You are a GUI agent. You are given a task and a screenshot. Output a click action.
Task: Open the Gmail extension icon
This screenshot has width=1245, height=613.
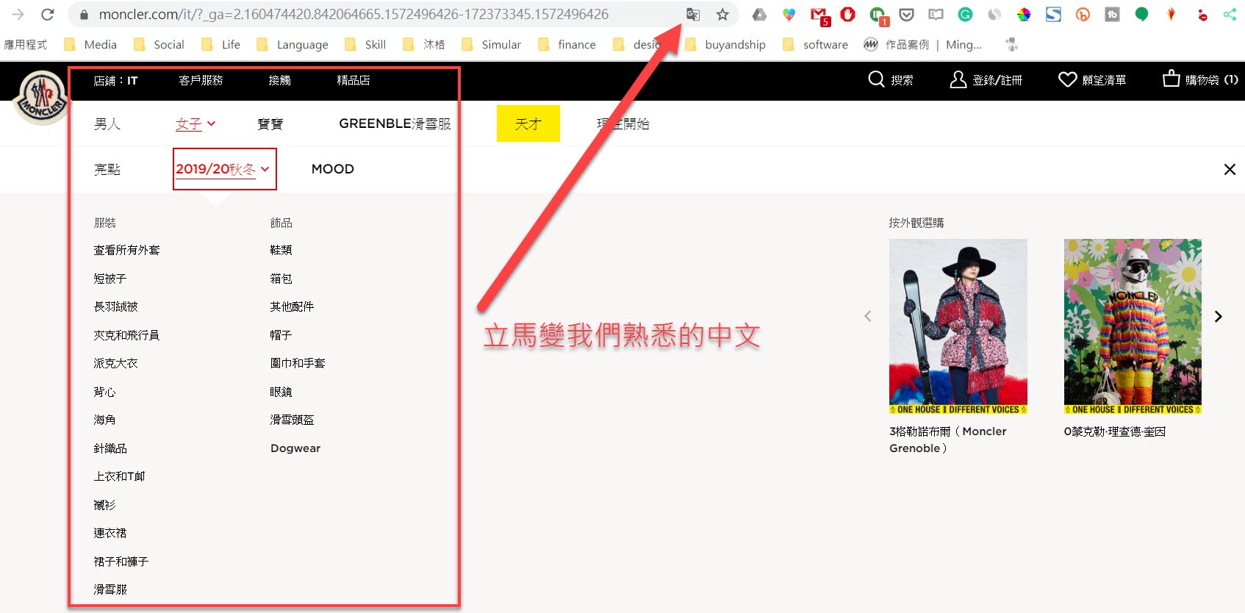tap(819, 15)
